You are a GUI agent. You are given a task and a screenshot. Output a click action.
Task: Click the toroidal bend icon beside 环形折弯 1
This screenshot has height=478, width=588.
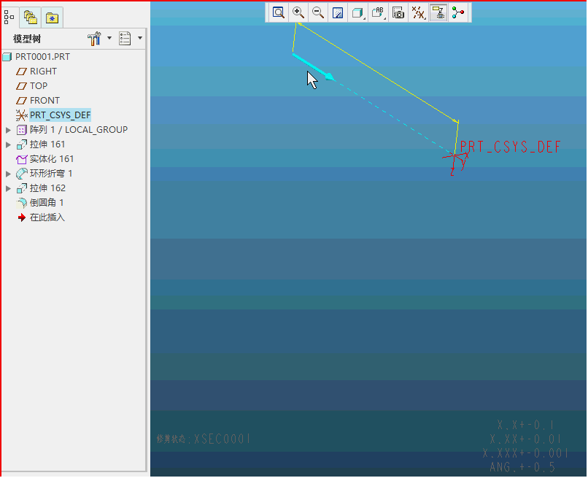(x=22, y=174)
